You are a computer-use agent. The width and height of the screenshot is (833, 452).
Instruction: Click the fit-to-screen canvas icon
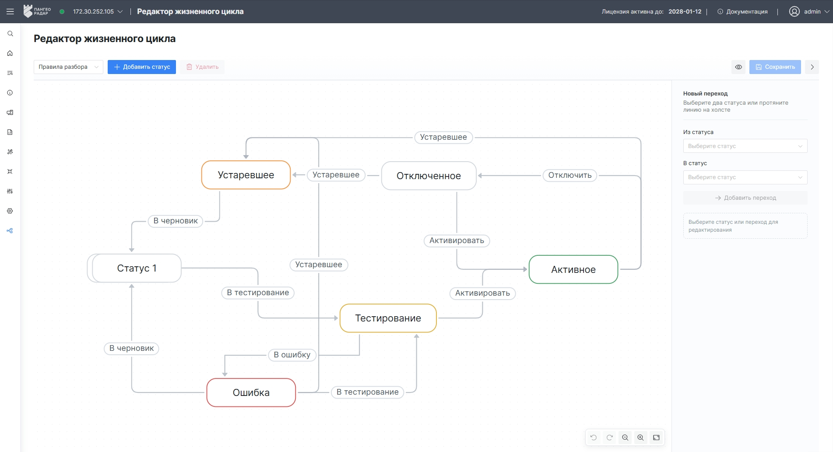click(x=657, y=438)
